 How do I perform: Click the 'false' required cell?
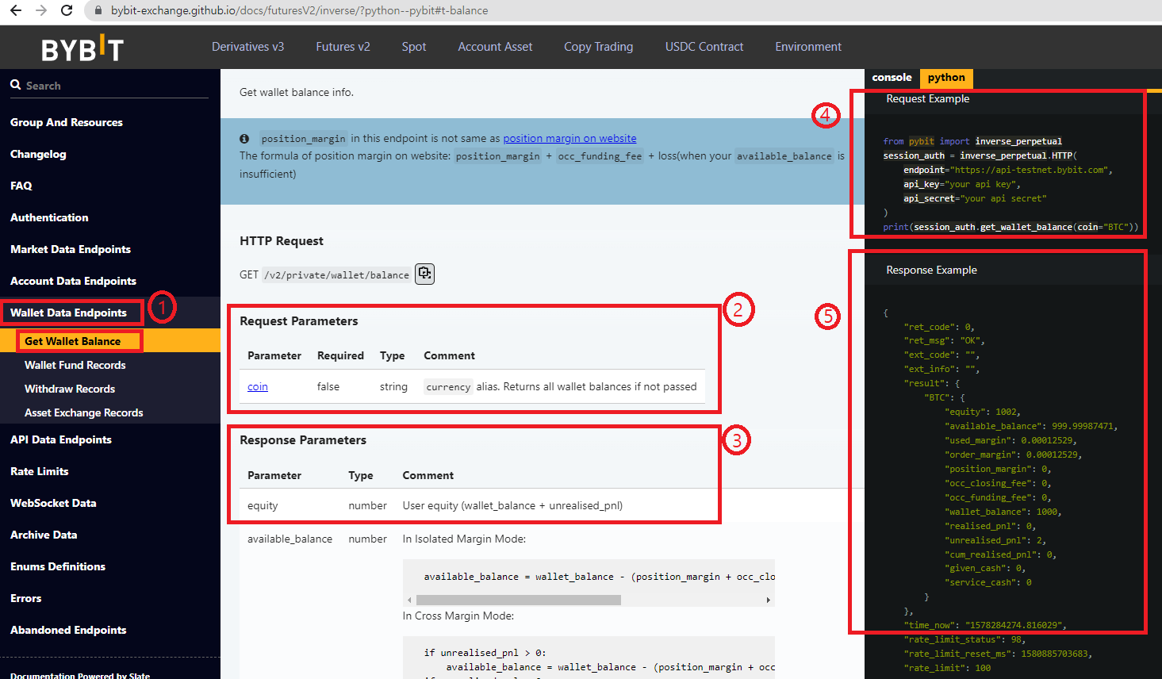pos(328,387)
